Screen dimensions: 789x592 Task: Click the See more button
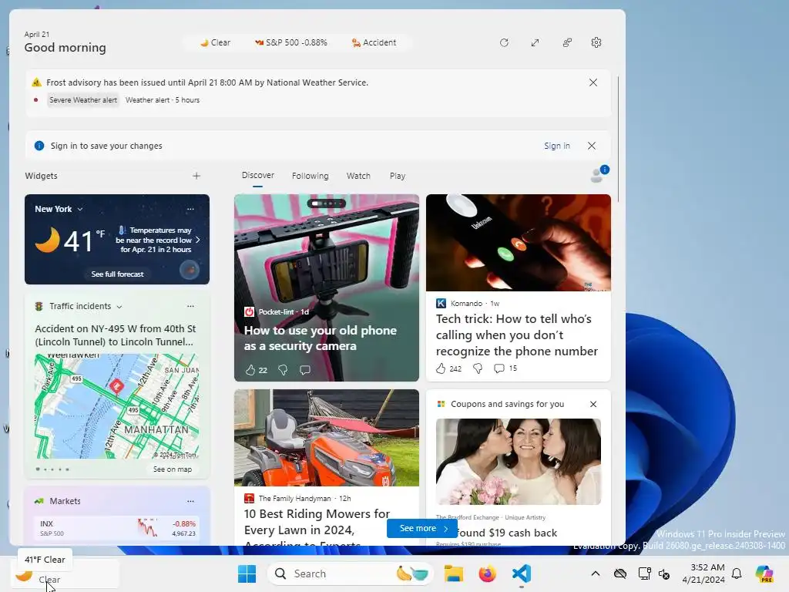[x=422, y=528]
